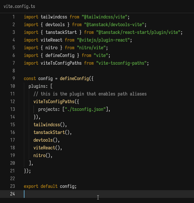This screenshot has width=194, height=203.
Task: Click line number 24 in the gutter
Action: click(12, 194)
